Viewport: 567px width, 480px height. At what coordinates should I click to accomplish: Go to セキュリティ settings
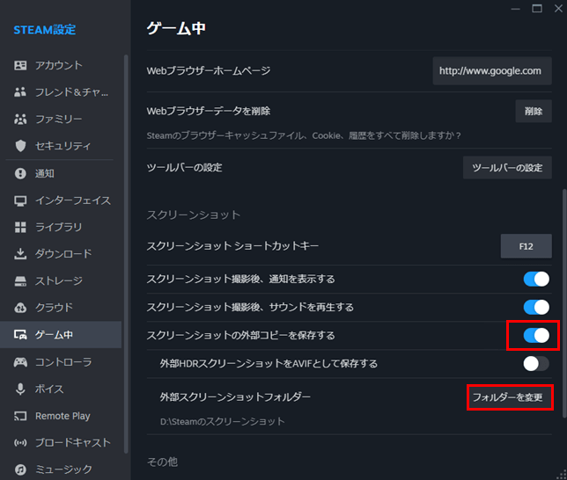pos(61,146)
